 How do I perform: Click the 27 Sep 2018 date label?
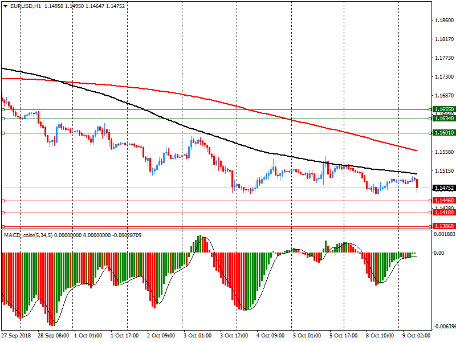(16, 336)
